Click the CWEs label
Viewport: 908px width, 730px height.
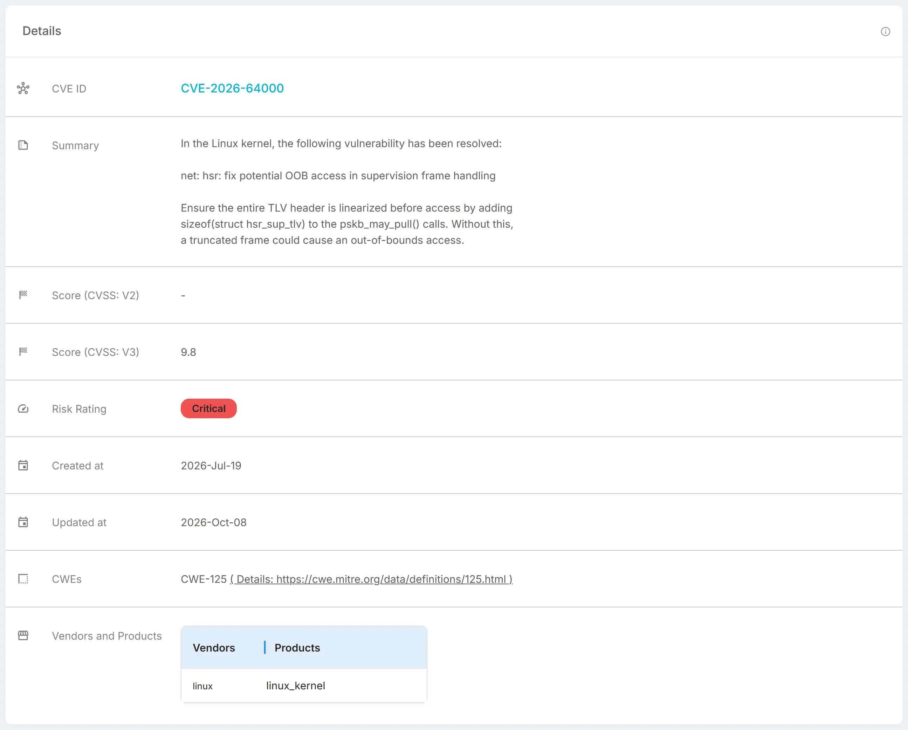point(67,579)
